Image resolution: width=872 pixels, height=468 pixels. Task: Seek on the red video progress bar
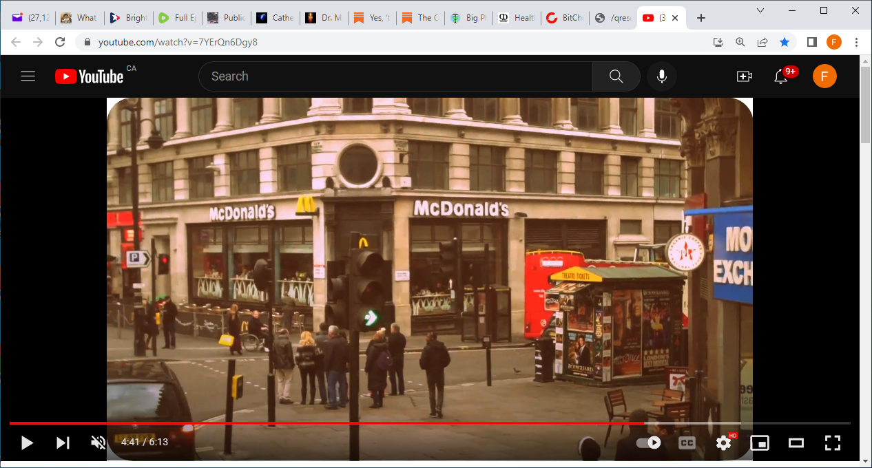(430, 423)
